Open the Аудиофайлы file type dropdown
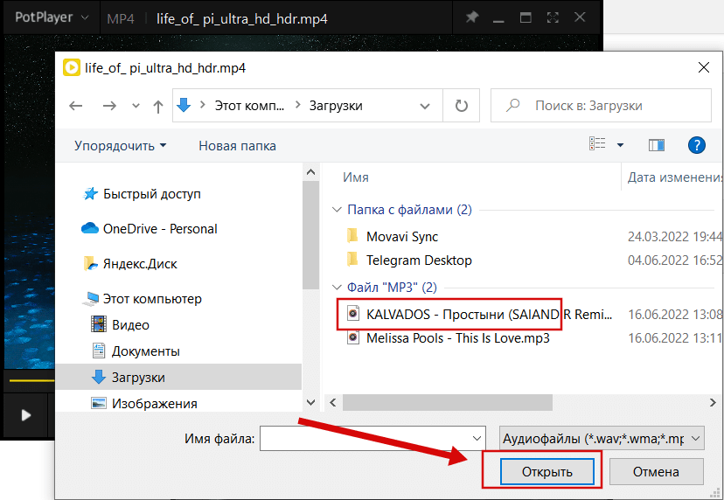Image resolution: width=724 pixels, height=500 pixels. [600, 438]
